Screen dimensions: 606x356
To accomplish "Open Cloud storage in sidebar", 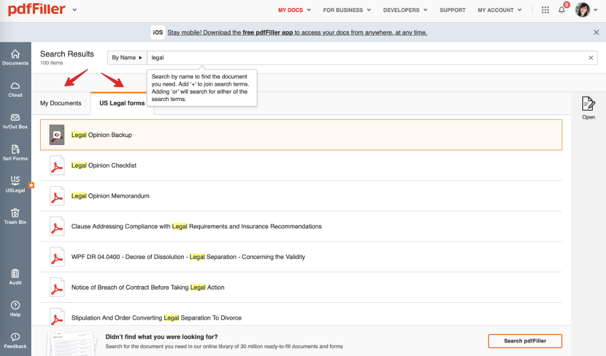I will pyautogui.click(x=15, y=89).
